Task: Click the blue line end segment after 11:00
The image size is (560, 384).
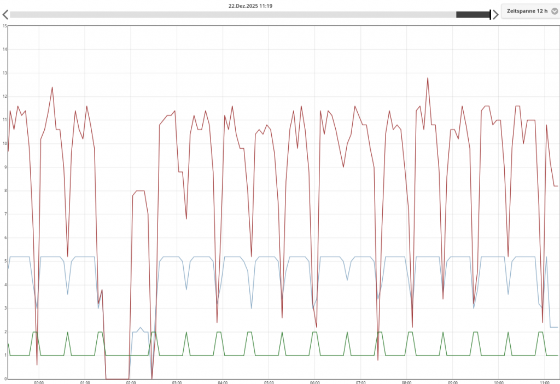Action: tap(553, 327)
